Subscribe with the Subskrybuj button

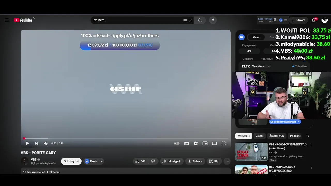pos(71,161)
